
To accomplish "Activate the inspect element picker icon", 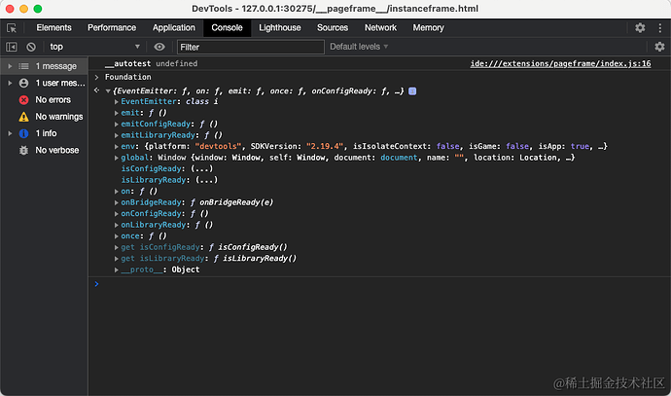I will coord(12,28).
